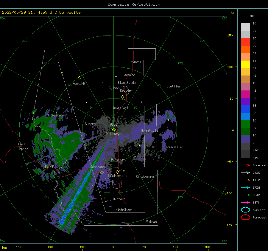Click the yellow diamond marker near RockyMH
Viewport: 268px width, 251px height.
point(80,78)
